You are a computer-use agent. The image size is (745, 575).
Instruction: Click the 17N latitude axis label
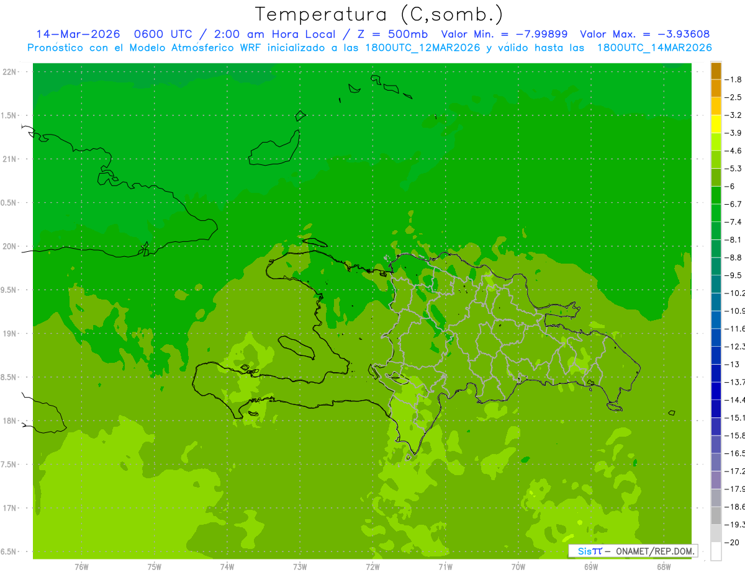[11, 508]
